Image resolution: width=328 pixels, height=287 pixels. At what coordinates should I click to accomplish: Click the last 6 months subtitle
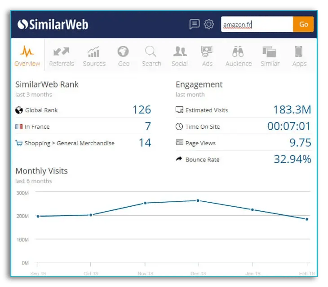34,181
